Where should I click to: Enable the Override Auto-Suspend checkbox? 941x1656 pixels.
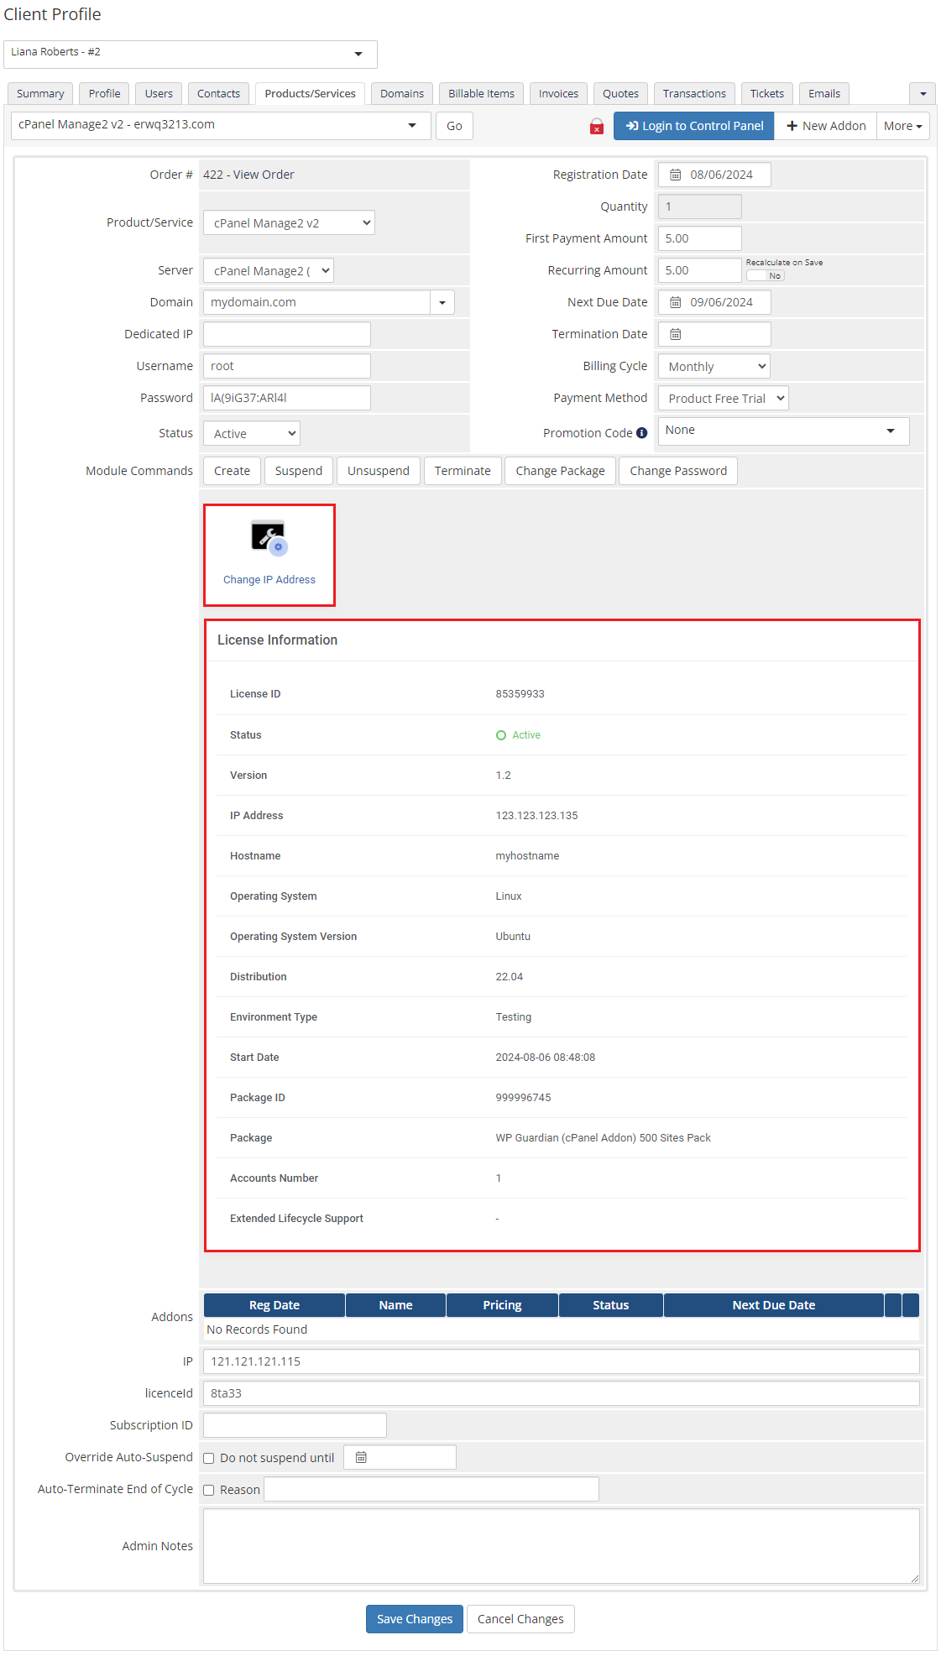209,1458
